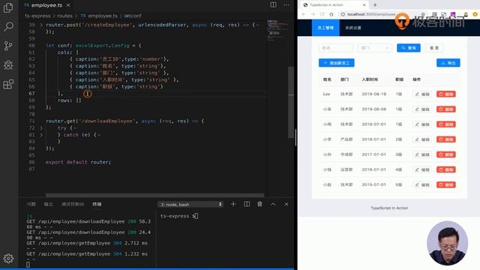Click the code minimap preview
Screen dimensions: 480x270
click(x=277, y=30)
